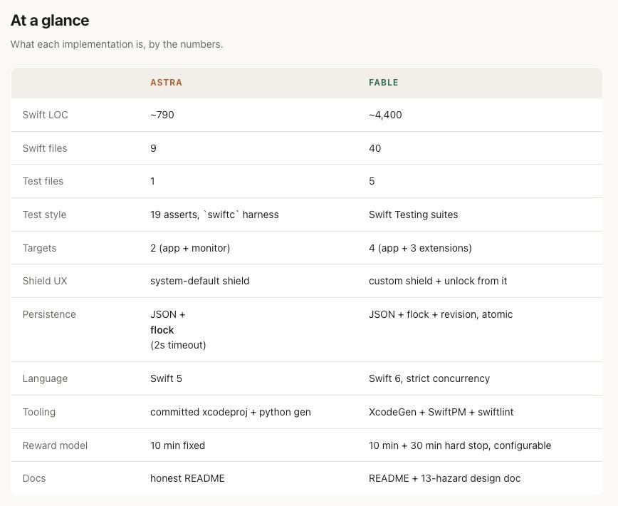Select the 'Shield UX' row label
The image size is (618, 506).
45,281
